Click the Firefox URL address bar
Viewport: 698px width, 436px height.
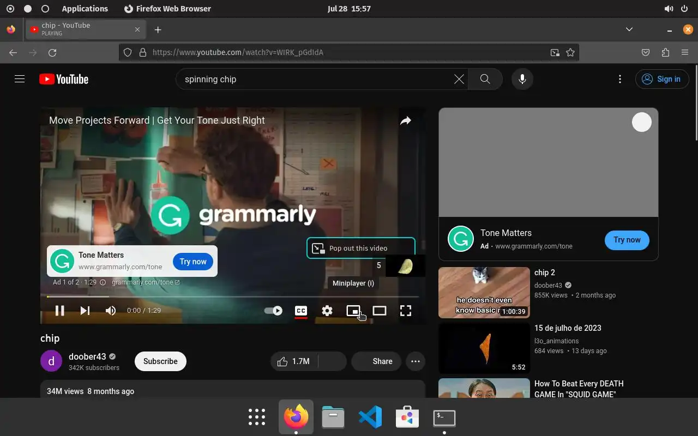pos(349,52)
